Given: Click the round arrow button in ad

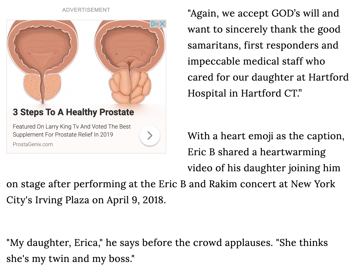Looking at the screenshot, I should [150, 135].
